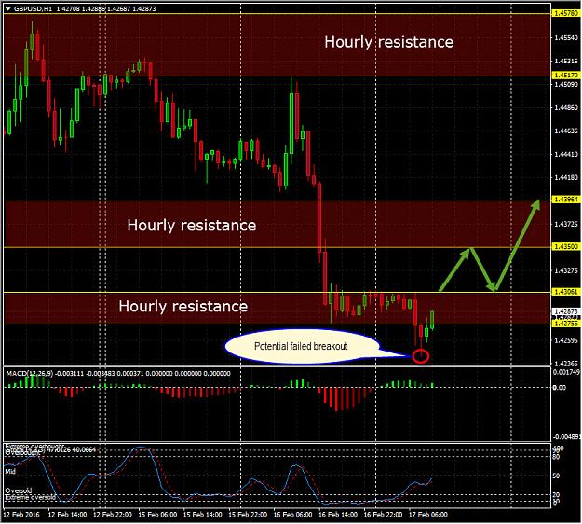This screenshot has height=524, width=582.
Task: Click the 1.42595 price scale value
Action: coord(566,340)
